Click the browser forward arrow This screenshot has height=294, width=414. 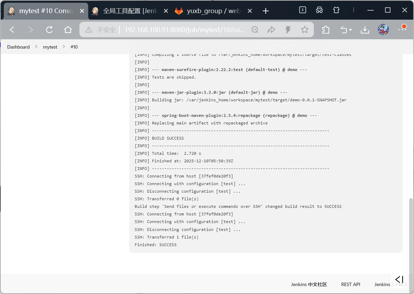click(31, 30)
